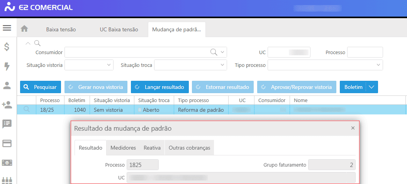This screenshot has height=184, width=407.
Task: Click the Lançar resultado button
Action: 159,87
